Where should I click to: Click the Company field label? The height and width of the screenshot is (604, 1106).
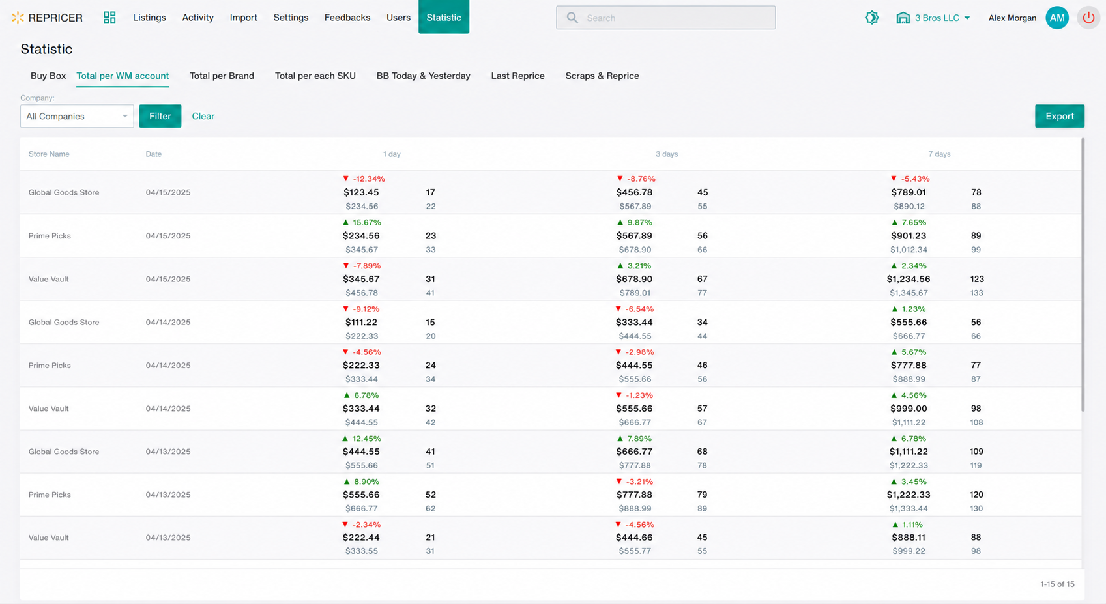(x=37, y=98)
